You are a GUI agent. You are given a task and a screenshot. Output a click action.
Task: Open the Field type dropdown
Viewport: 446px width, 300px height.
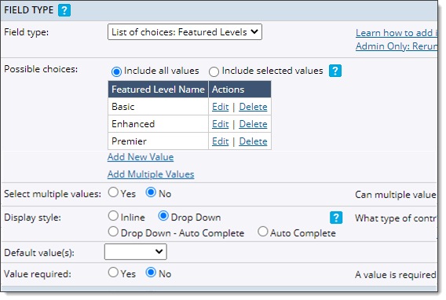pos(185,32)
